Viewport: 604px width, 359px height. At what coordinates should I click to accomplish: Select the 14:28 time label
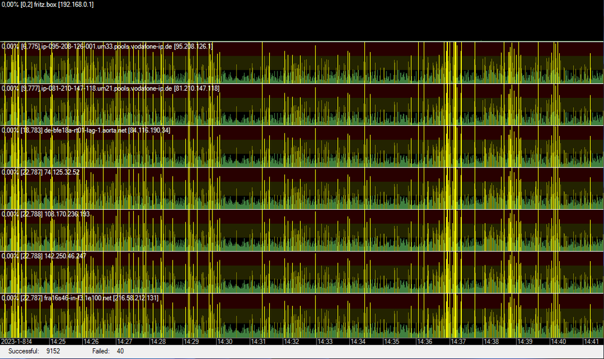(158, 341)
